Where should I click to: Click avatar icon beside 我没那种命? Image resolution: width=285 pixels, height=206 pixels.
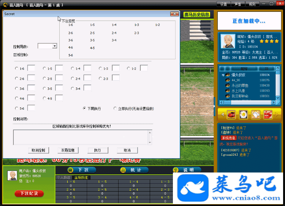(x=228, y=96)
